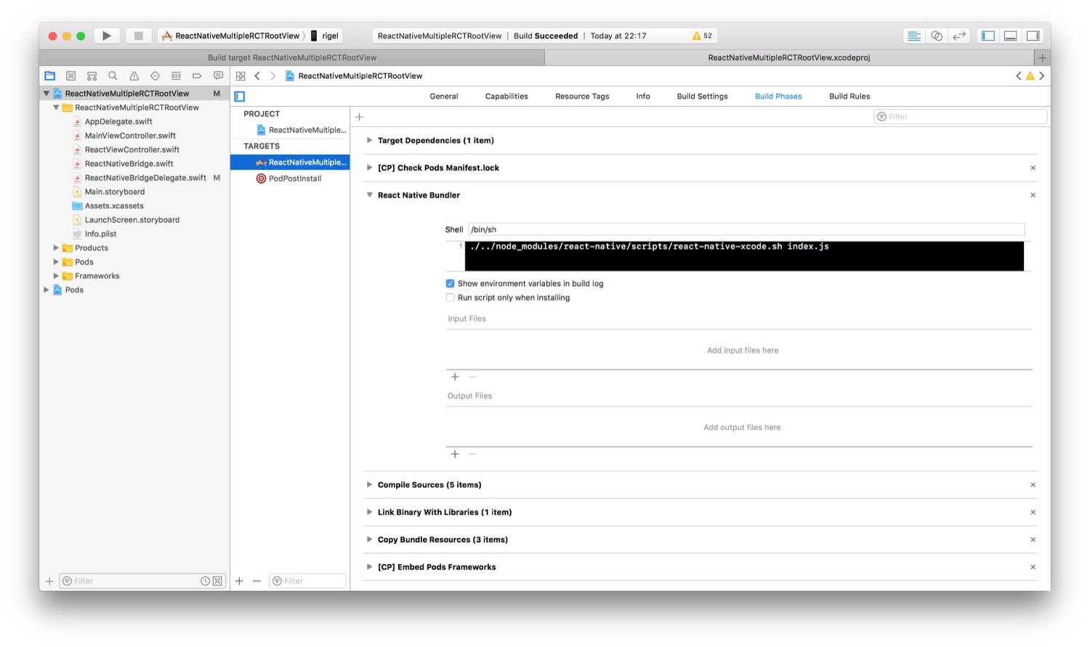1090x647 pixels.
Task: Remove the React Native Bundler phase
Action: tap(1033, 195)
